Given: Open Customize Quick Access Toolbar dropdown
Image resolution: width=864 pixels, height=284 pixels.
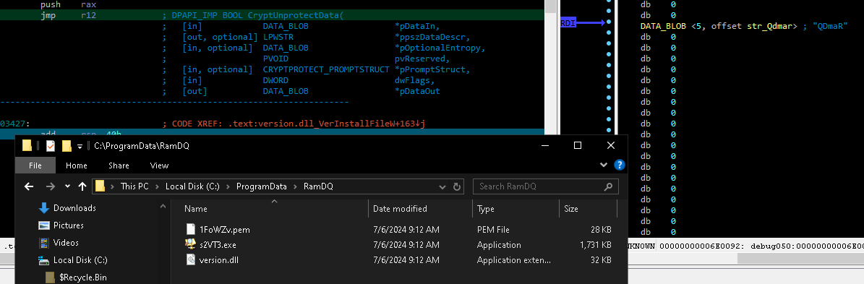Looking at the screenshot, I should coord(80,147).
